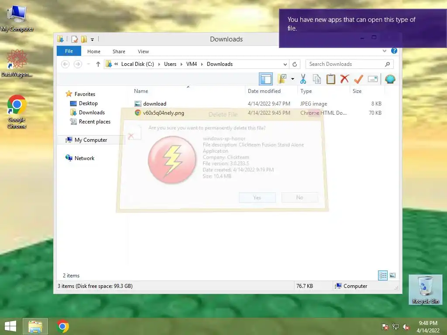Show hidden path levels via double chevron

click(116, 64)
